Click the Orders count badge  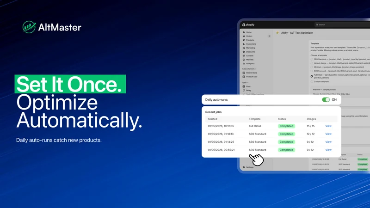269,36
